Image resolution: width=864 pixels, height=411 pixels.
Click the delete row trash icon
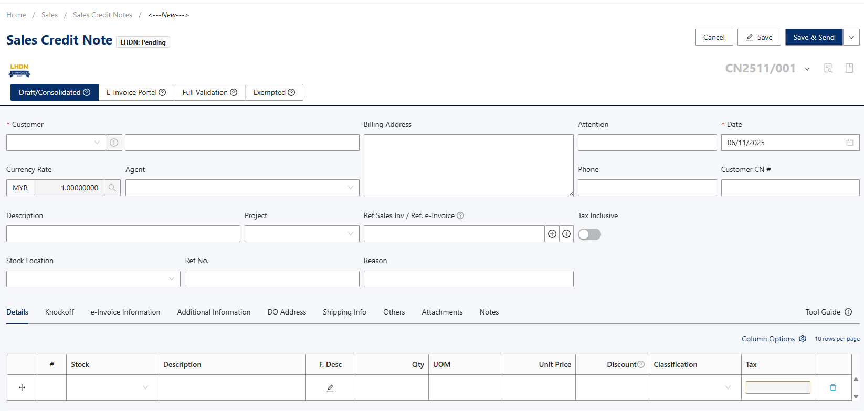[x=833, y=387]
